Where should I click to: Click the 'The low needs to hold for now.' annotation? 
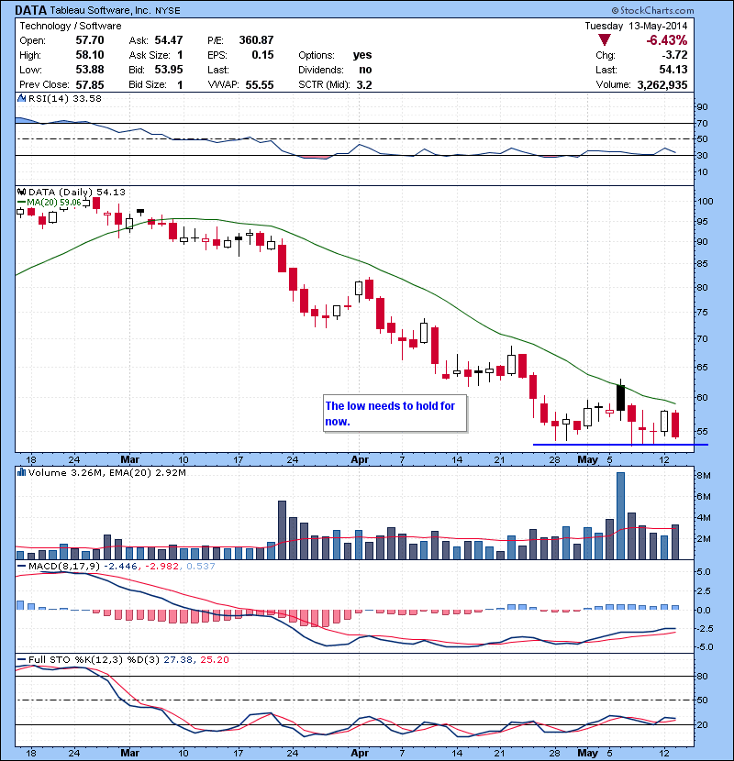[395, 413]
